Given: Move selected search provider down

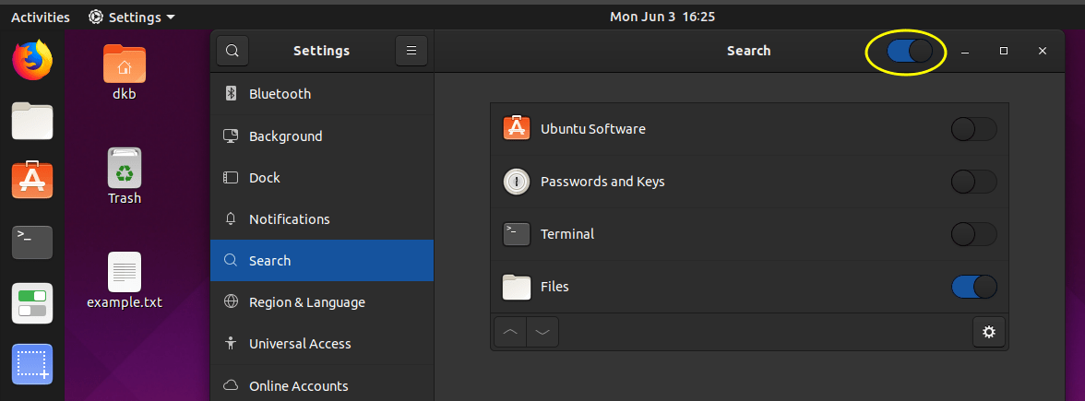Looking at the screenshot, I should [x=542, y=332].
